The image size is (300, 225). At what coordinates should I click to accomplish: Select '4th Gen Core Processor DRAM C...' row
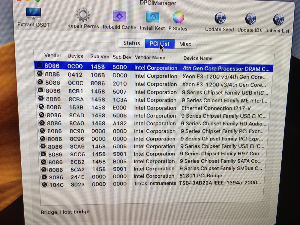click(x=154, y=67)
